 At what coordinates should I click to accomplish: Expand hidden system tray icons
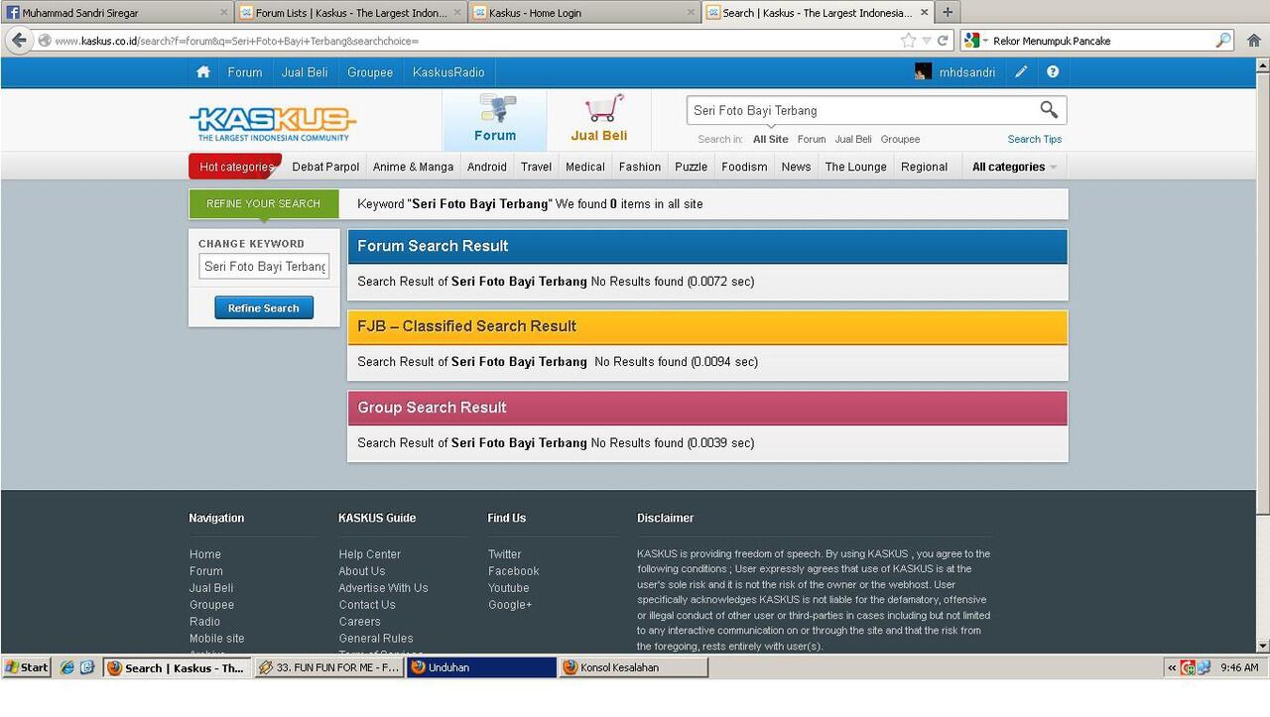(1172, 667)
